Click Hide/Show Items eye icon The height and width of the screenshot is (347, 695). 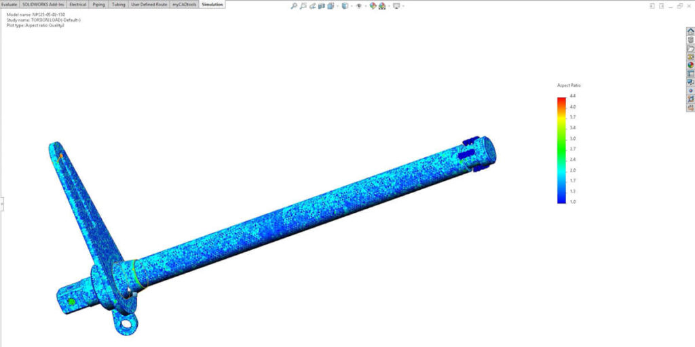[359, 5]
